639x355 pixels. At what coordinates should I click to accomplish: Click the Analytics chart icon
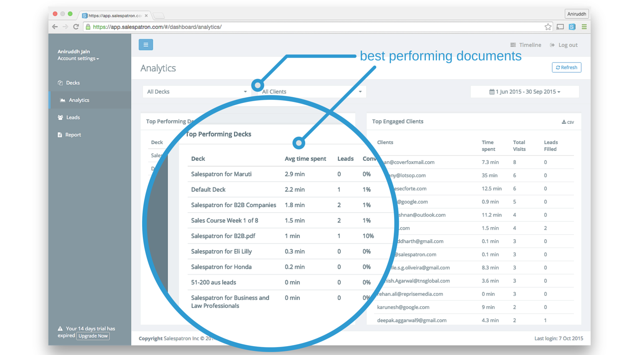tap(63, 100)
